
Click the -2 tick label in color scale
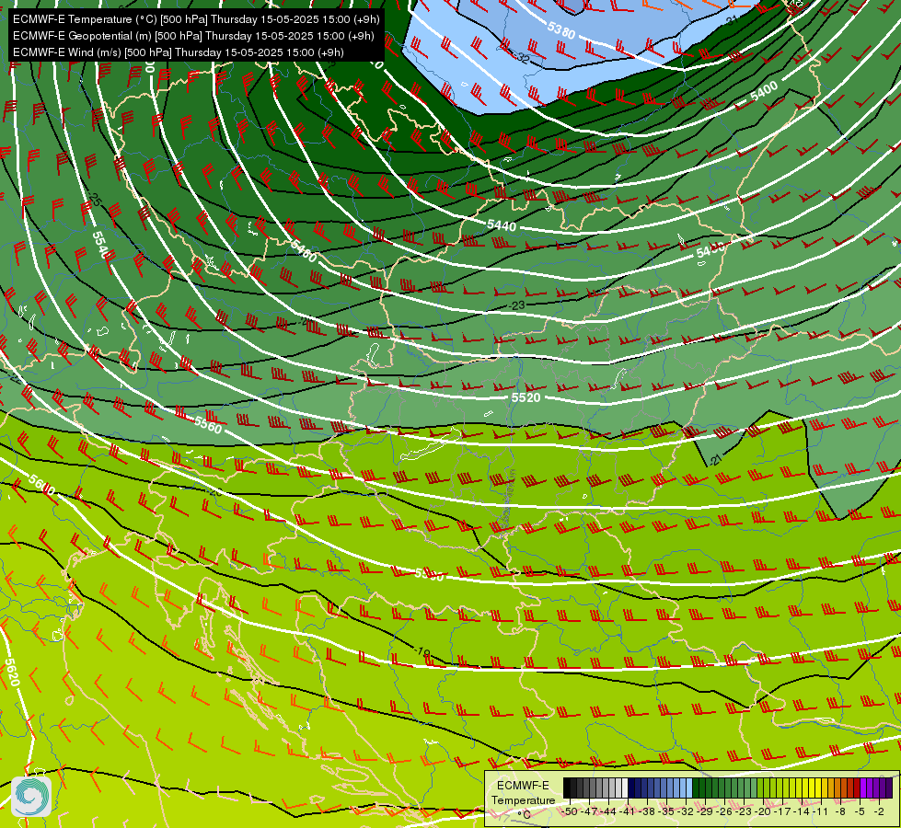pyautogui.click(x=879, y=811)
